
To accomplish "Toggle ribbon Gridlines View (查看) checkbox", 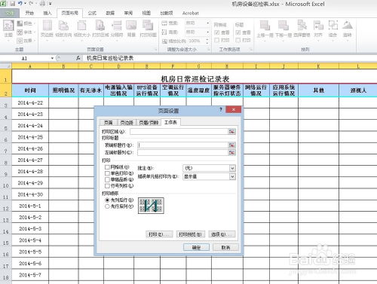I will pyautogui.click(x=217, y=32).
